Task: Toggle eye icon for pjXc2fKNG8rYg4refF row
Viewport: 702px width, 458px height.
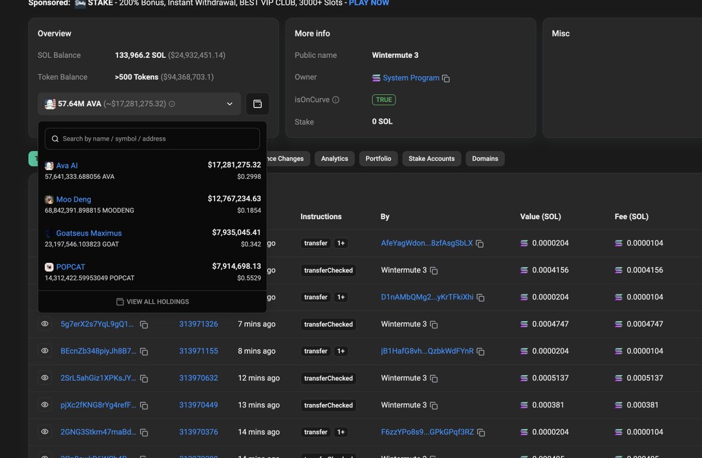Action: coord(44,405)
